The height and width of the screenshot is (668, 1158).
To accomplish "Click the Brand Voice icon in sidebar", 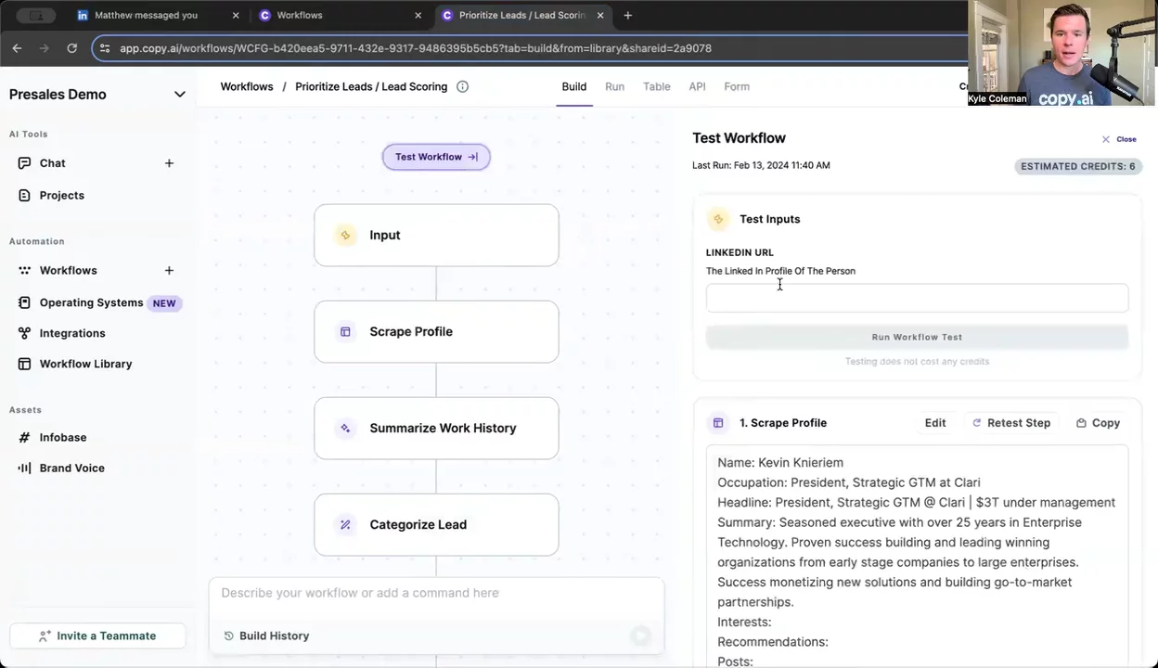I will [24, 468].
